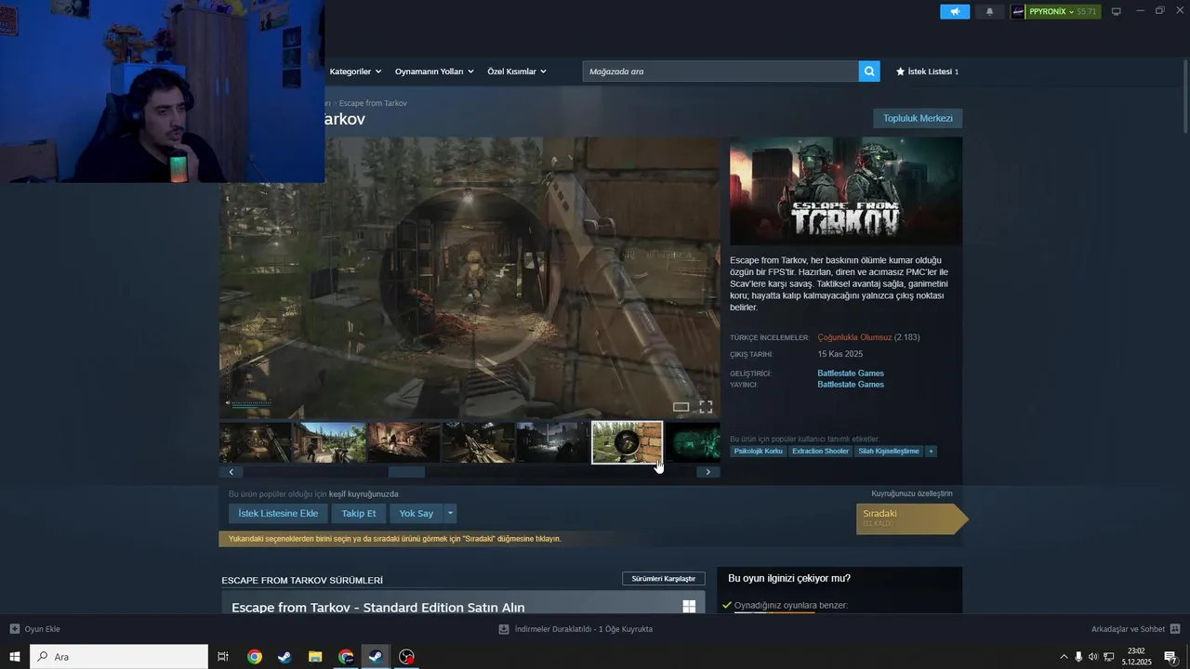Click the plus button to add tags
Image resolution: width=1190 pixels, height=669 pixels.
[931, 452]
